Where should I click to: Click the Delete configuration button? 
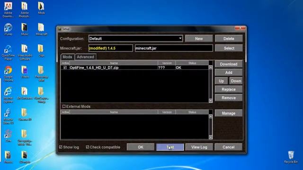[229, 39]
